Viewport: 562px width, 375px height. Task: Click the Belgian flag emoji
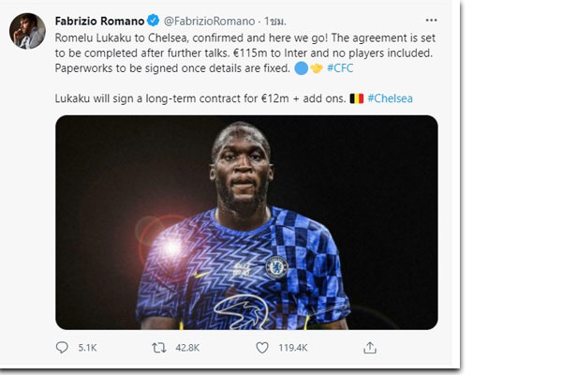point(357,98)
